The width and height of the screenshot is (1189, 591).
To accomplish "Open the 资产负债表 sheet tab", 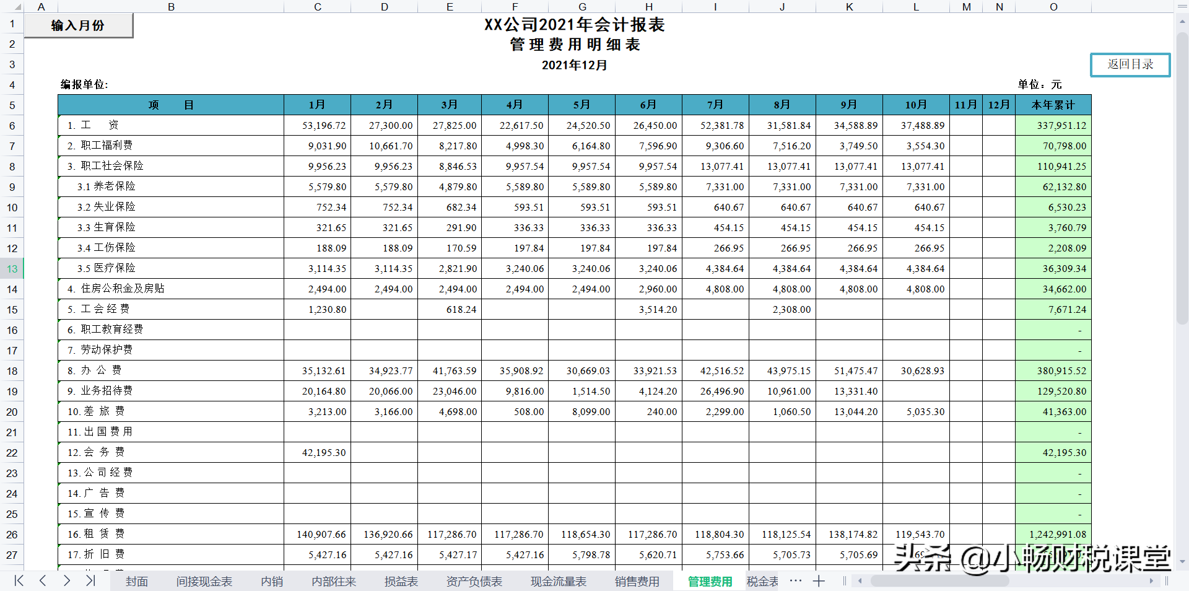I will coord(474,581).
